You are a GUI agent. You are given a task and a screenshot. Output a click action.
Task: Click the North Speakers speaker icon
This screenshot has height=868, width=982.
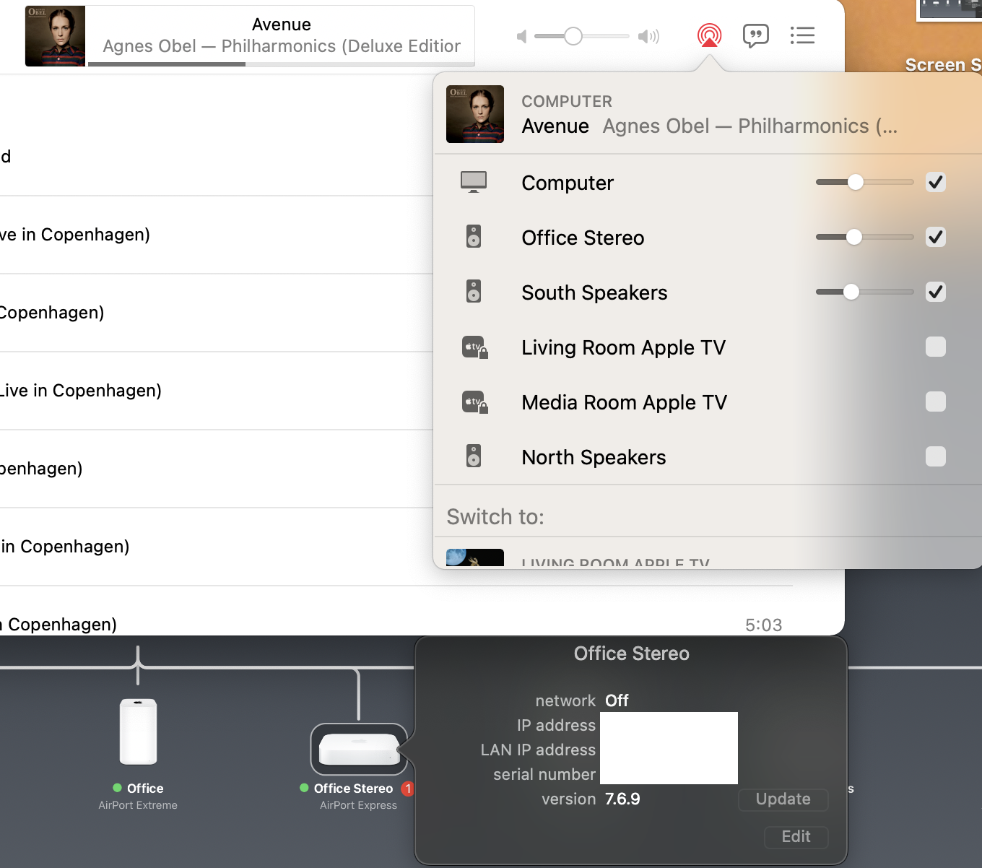click(474, 456)
